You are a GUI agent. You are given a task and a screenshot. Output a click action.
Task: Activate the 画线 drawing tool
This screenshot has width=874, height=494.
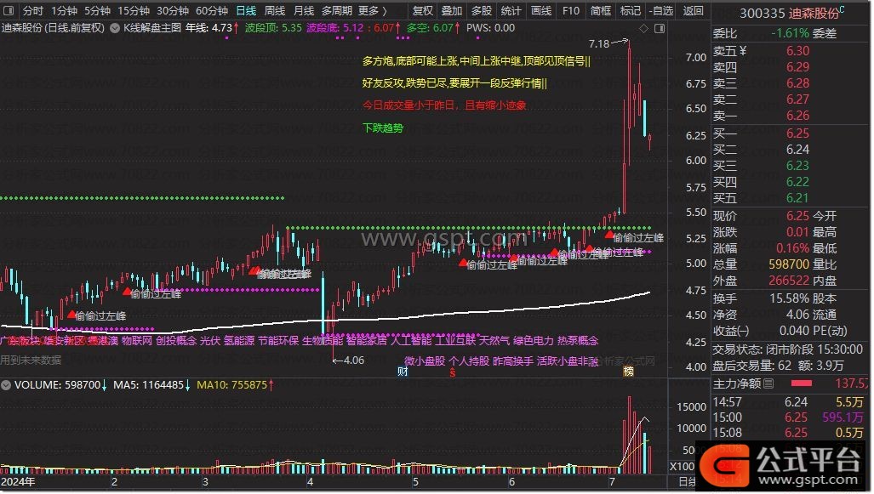coord(540,10)
